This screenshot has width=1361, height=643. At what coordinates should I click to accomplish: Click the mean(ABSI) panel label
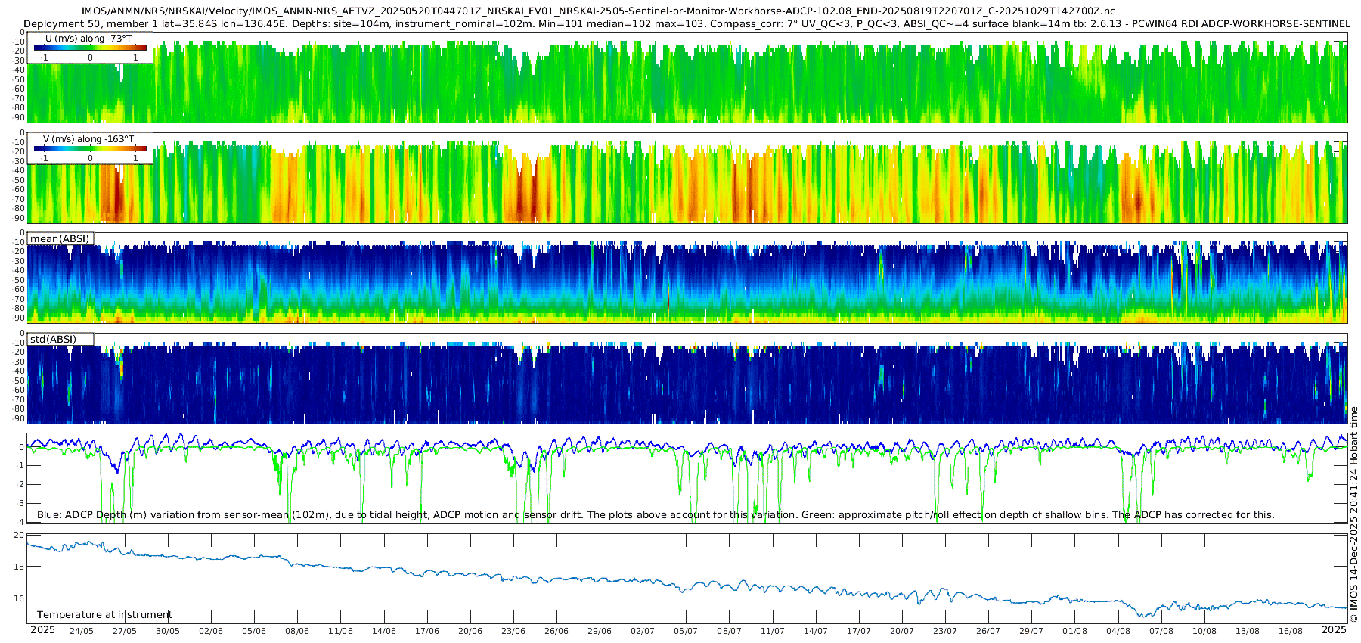[60, 239]
